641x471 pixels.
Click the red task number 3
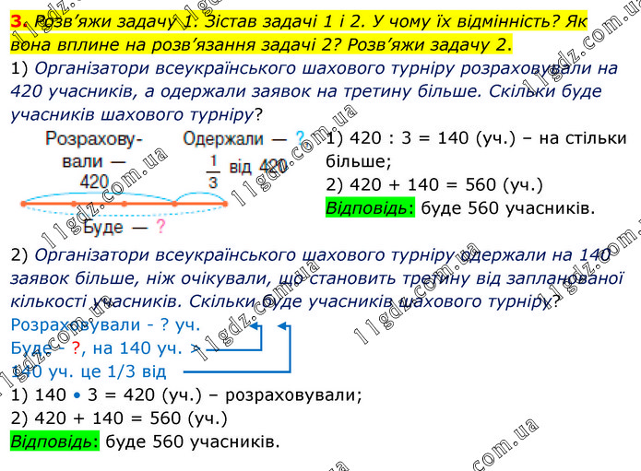tap(17, 19)
